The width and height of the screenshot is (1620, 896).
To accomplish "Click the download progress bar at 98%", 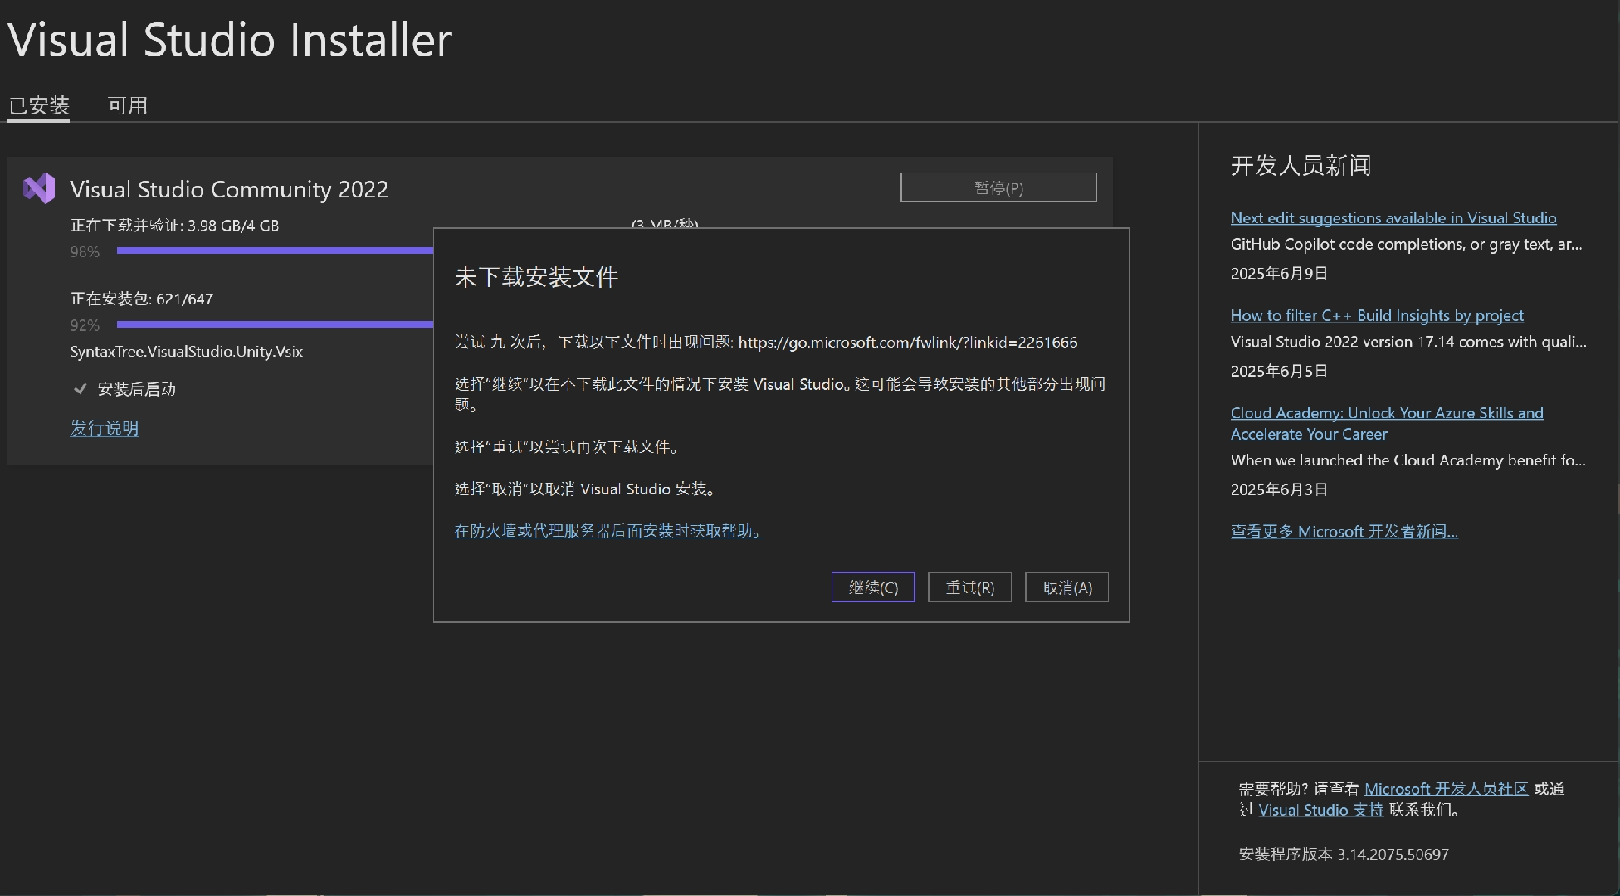I will click(274, 251).
